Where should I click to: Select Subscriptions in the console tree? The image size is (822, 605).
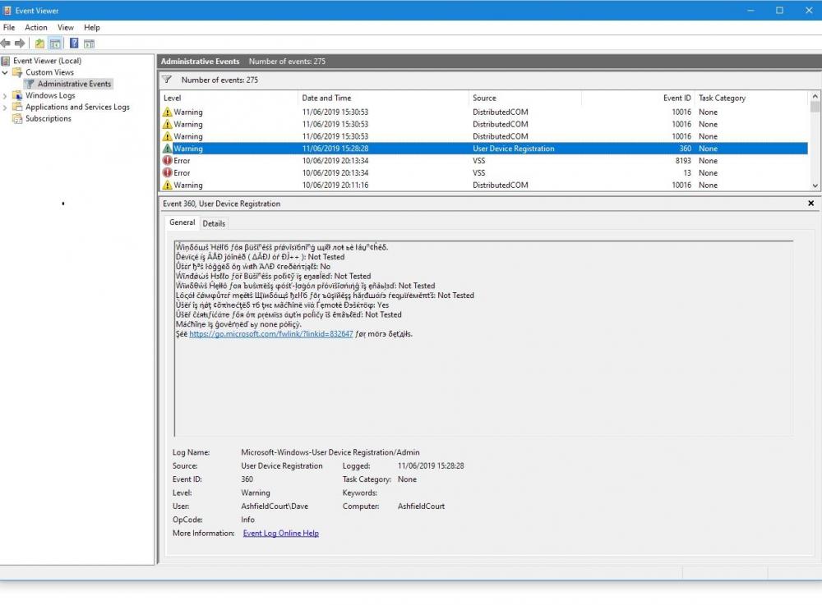coord(48,119)
